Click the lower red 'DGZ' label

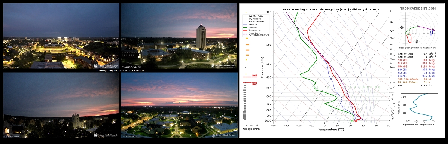pyautogui.click(x=255, y=84)
